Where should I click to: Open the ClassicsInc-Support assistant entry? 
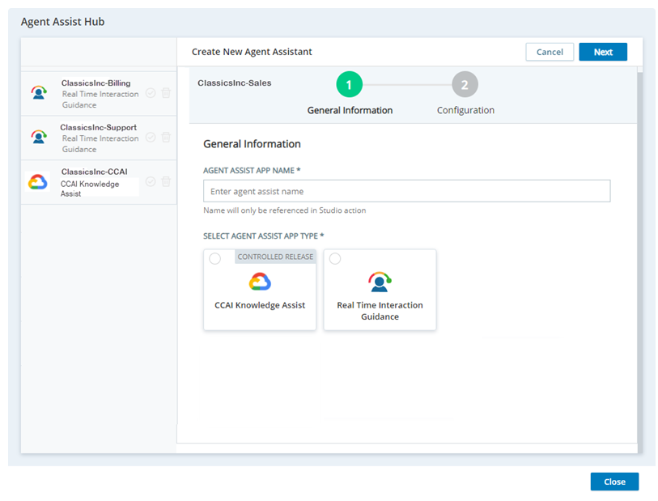point(99,138)
